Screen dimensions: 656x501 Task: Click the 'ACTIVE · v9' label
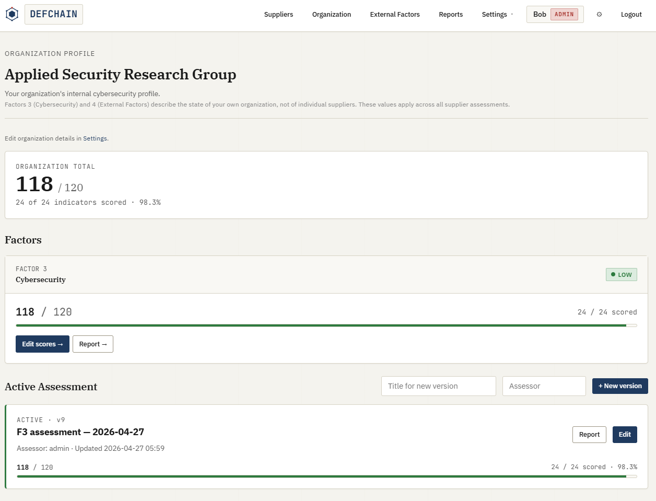[x=41, y=420]
